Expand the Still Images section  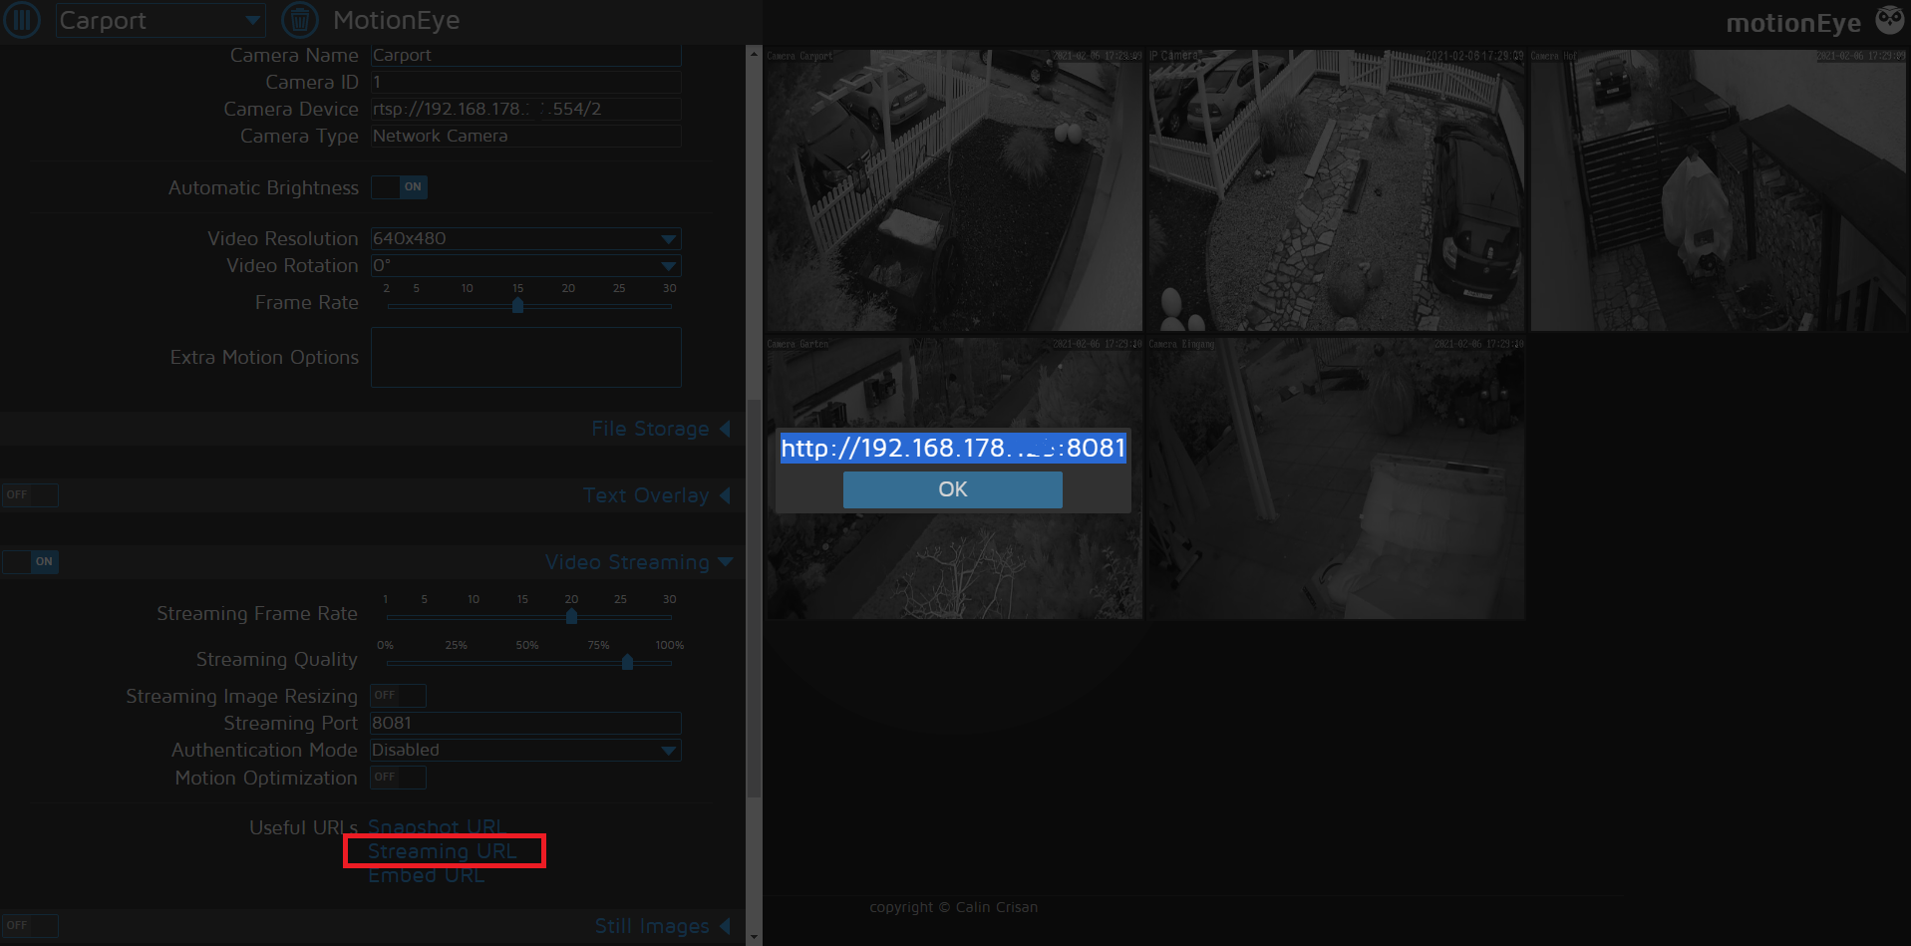[x=663, y=926]
